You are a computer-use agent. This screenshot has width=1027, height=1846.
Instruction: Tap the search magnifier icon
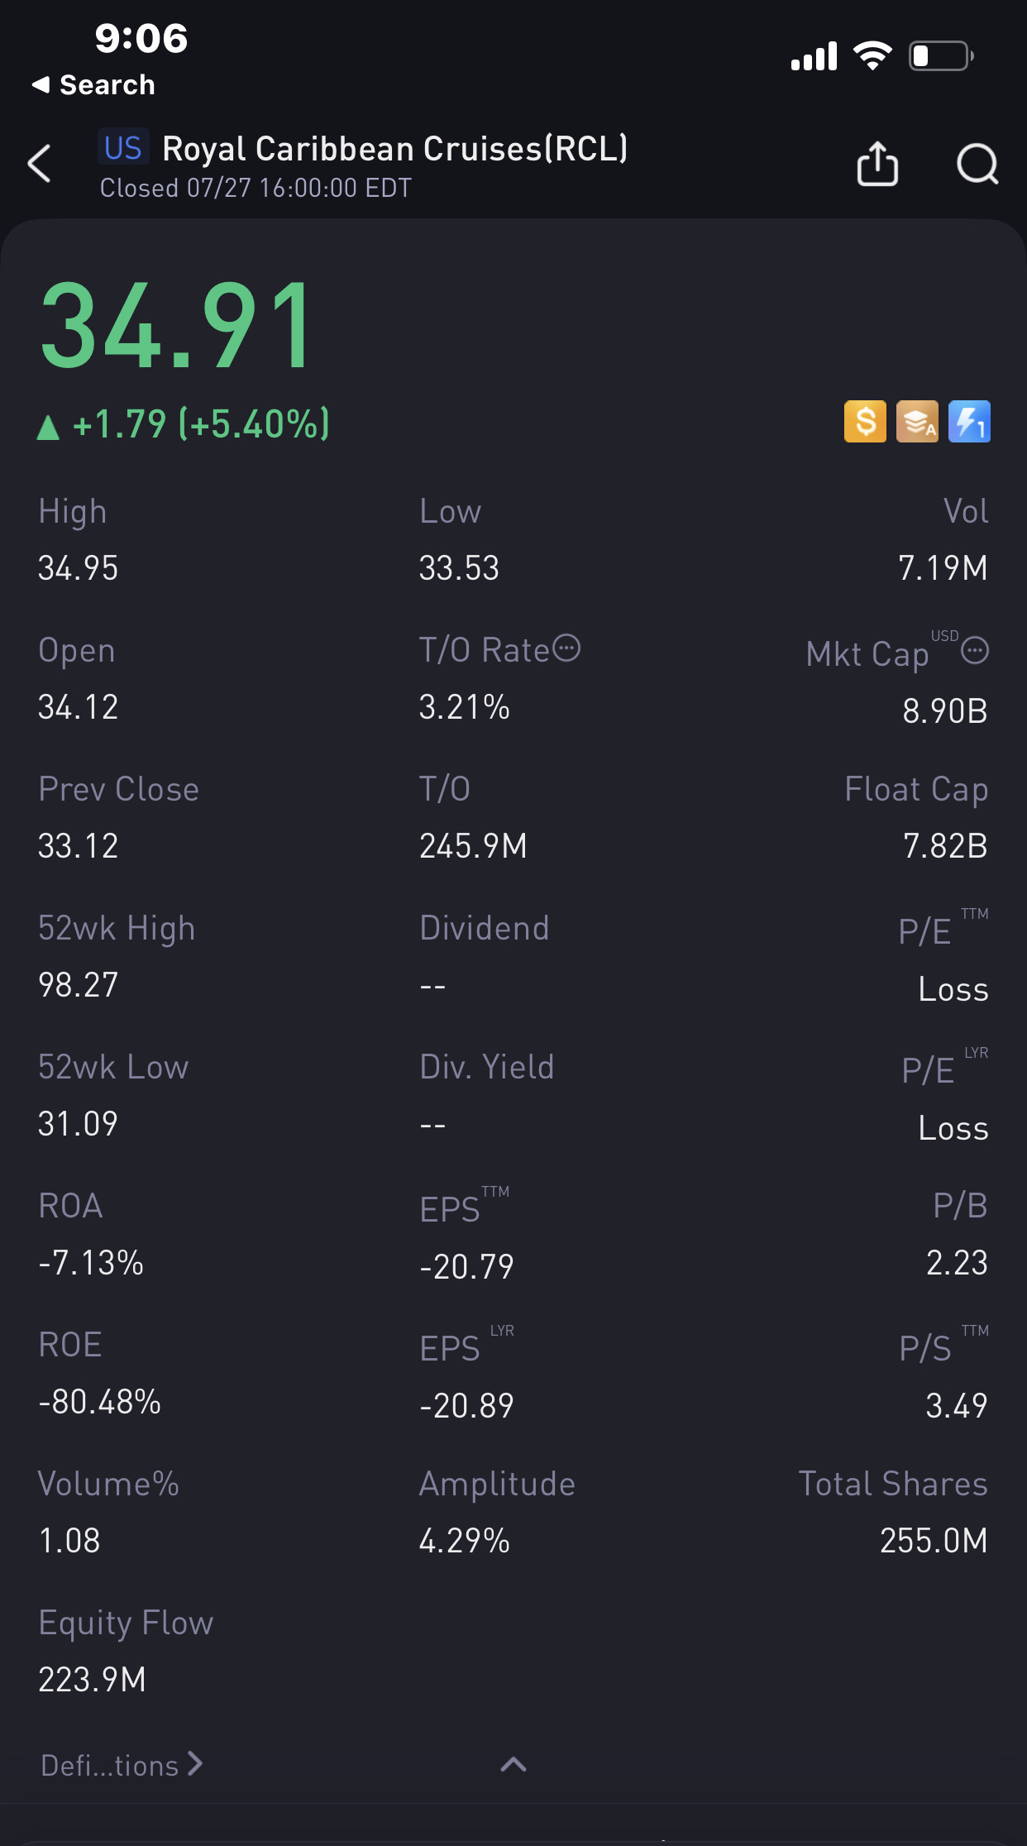(x=977, y=163)
